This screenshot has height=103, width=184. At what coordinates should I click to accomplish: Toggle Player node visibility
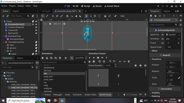click(36, 21)
